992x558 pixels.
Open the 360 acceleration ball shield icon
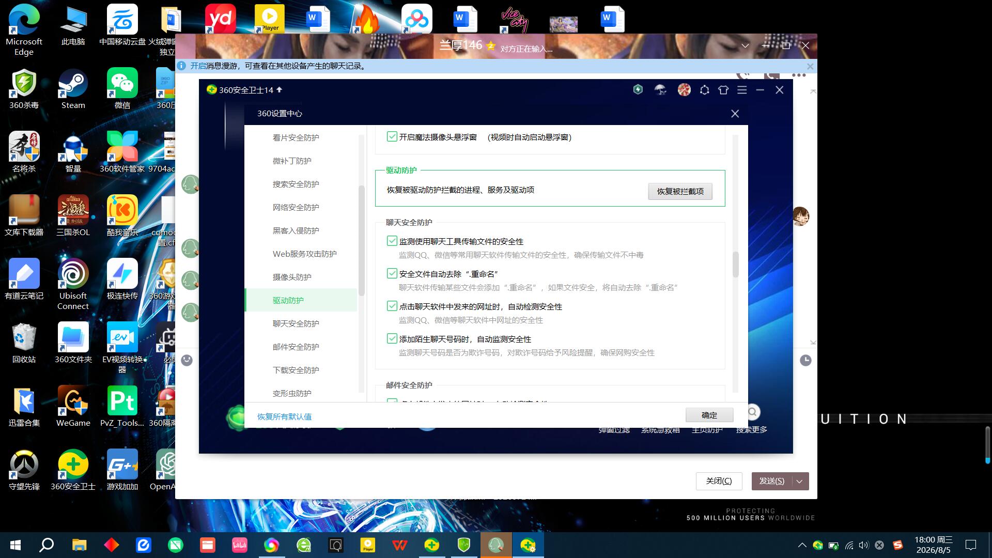click(x=638, y=90)
